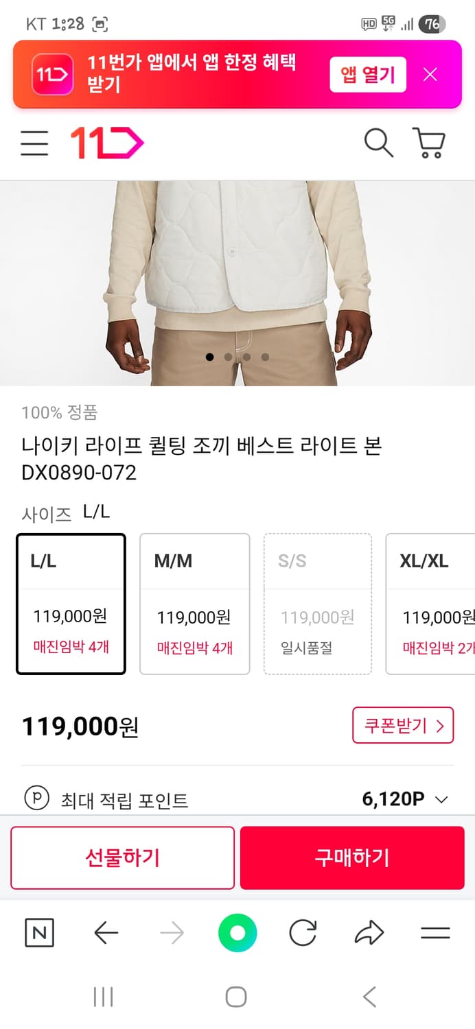Open the hamburger menu icon

coord(34,143)
